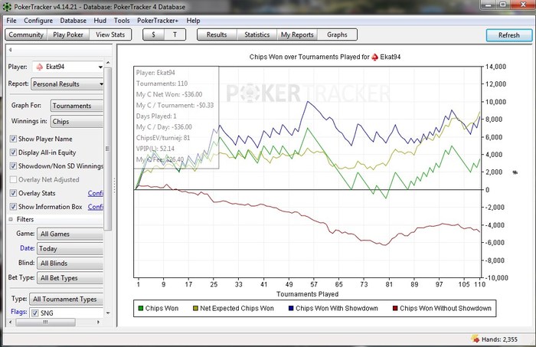
Task: Open the Results tab
Action: [217, 35]
